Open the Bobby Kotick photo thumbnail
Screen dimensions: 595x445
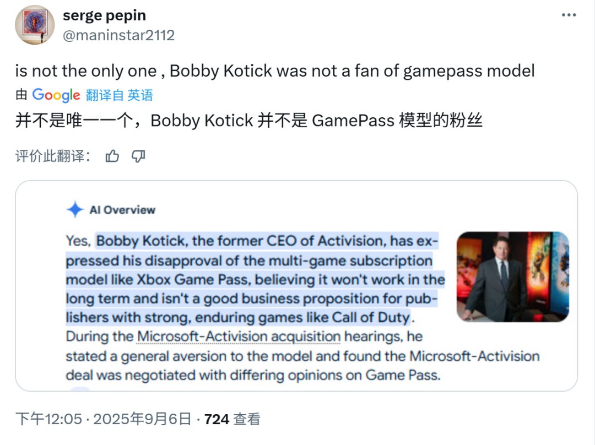pyautogui.click(x=512, y=276)
